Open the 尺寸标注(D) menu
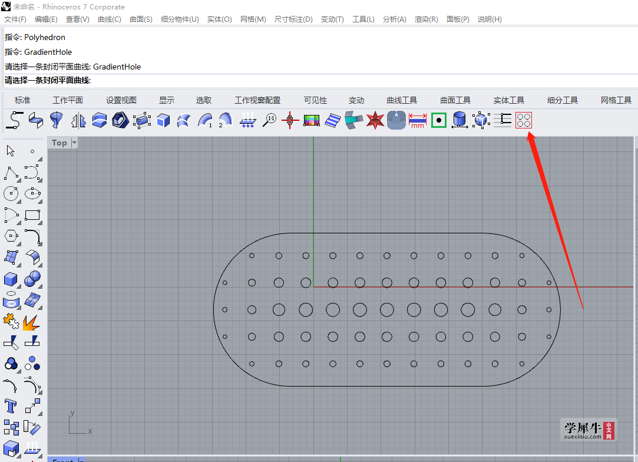The image size is (638, 462). coord(293,19)
